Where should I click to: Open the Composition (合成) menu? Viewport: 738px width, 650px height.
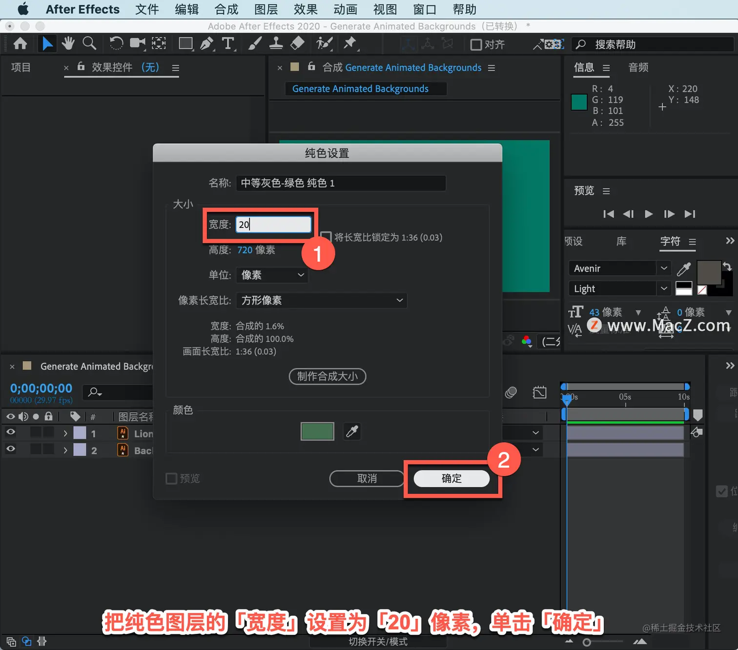point(226,9)
